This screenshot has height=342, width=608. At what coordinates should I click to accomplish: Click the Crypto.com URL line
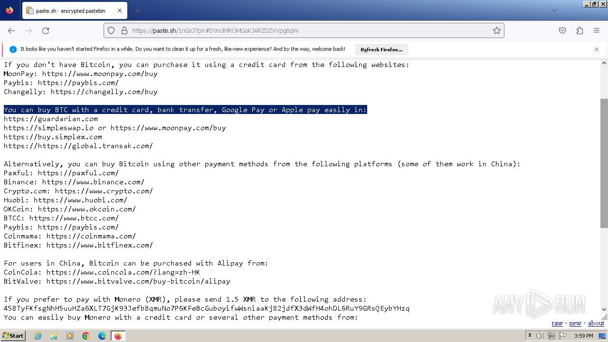point(78,191)
